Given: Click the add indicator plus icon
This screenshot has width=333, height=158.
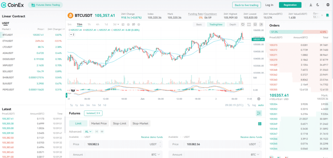Looking at the screenshot, I should click(x=139, y=25).
